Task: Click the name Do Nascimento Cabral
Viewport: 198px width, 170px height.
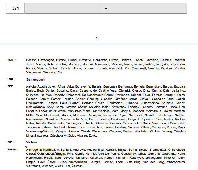Action: (x=98, y=95)
